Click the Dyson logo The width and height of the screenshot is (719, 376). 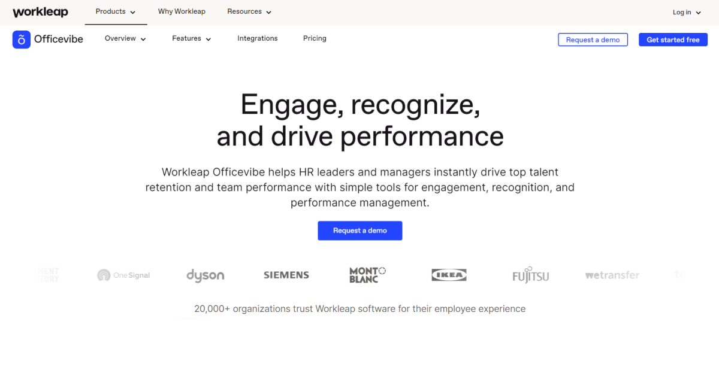tap(206, 275)
